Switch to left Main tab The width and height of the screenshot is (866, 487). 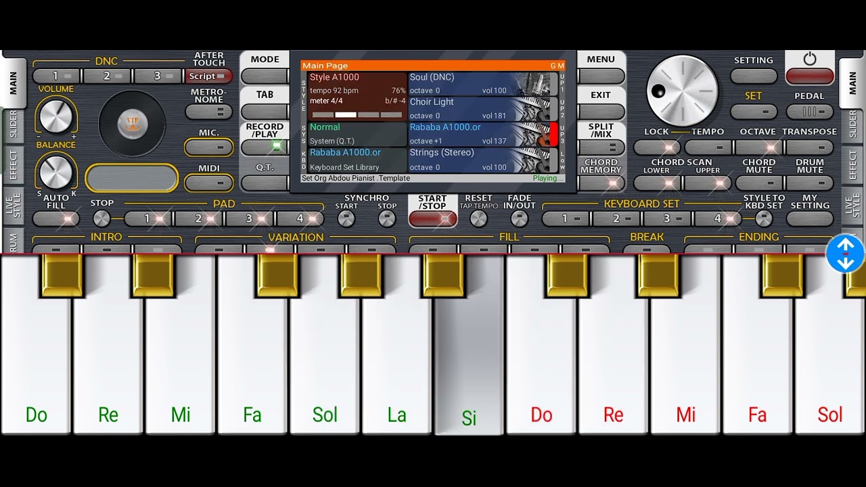[x=13, y=83]
